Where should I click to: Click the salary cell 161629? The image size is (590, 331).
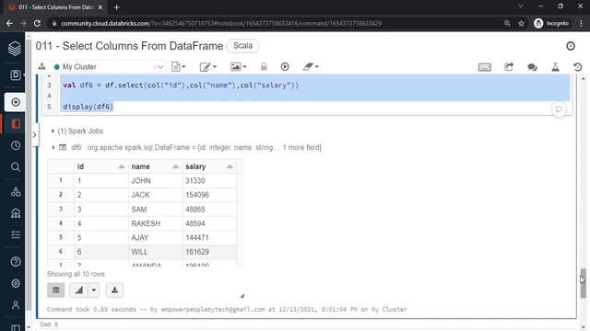click(x=209, y=252)
